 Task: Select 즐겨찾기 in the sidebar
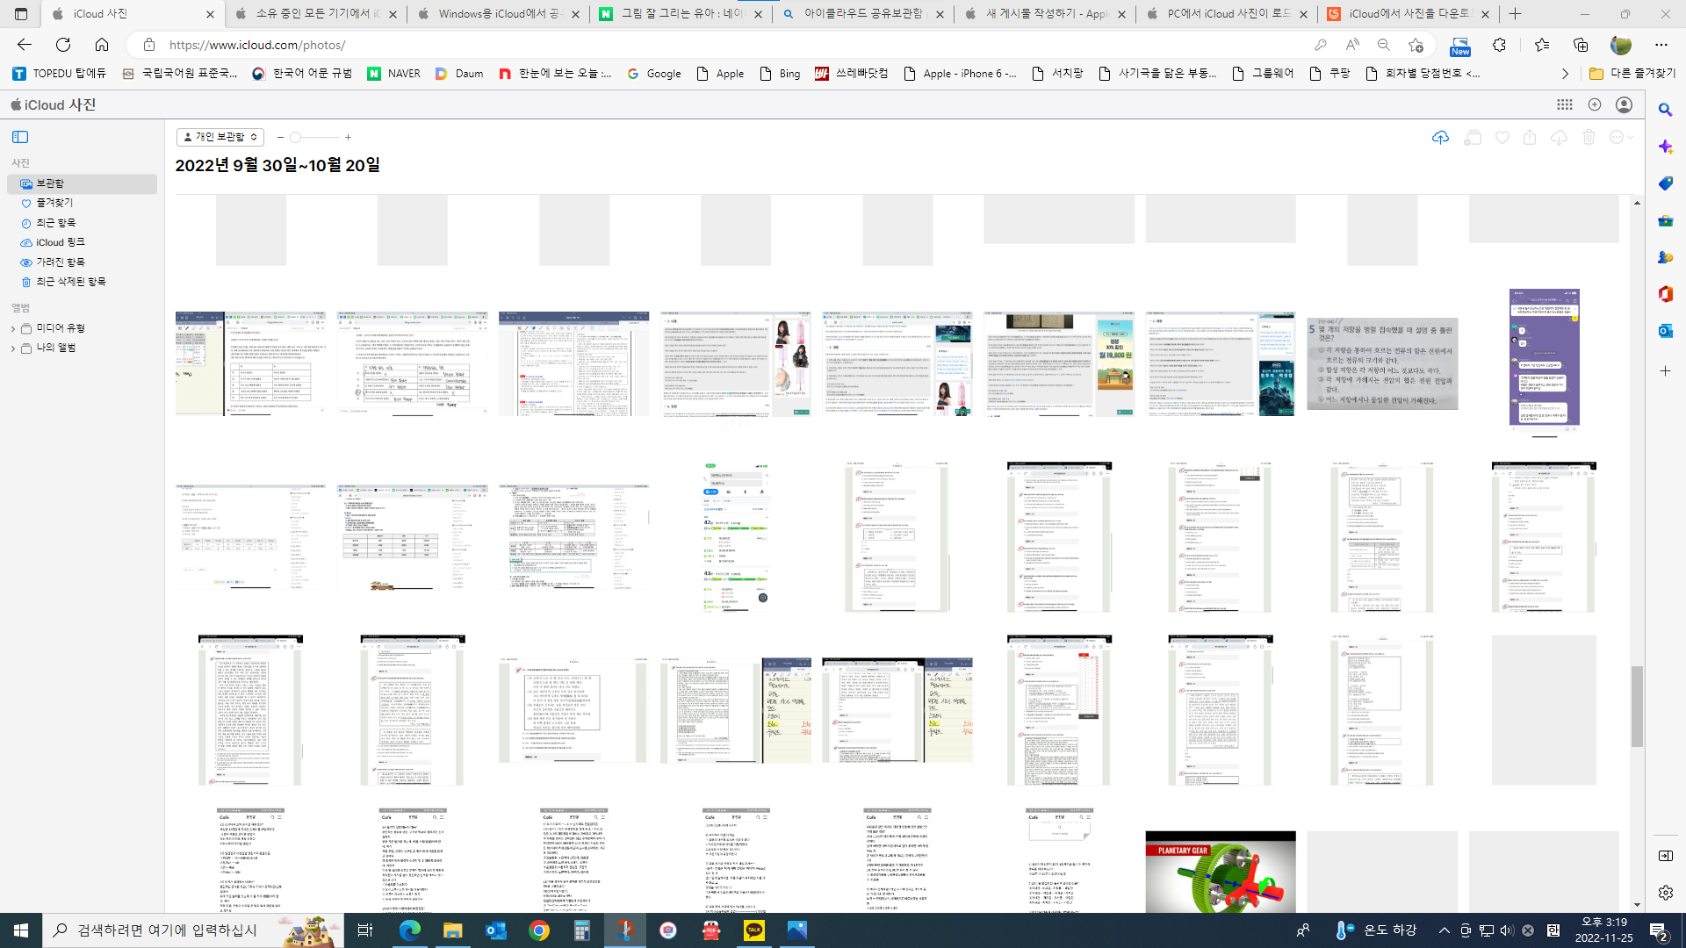pyautogui.click(x=54, y=203)
